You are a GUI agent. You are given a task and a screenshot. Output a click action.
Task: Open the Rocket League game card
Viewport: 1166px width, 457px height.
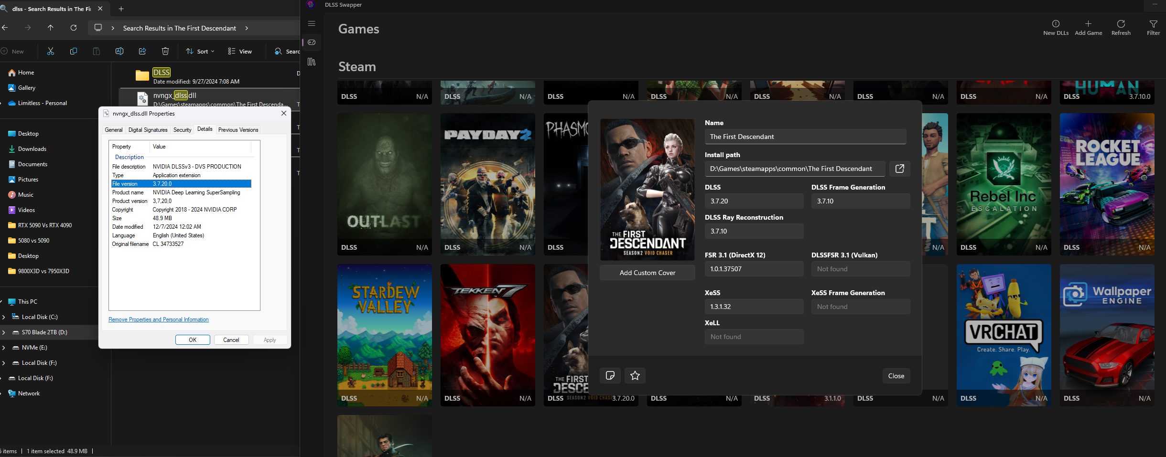[1107, 184]
